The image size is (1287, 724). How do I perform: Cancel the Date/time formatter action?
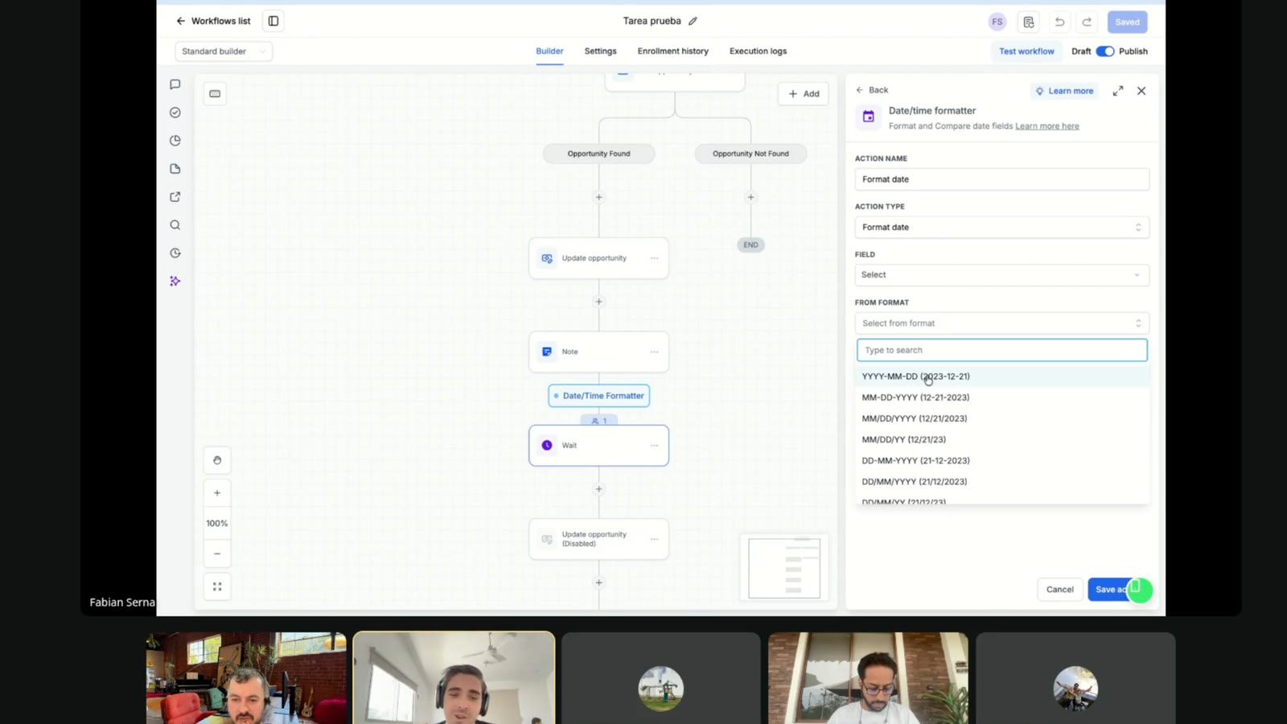click(x=1060, y=590)
